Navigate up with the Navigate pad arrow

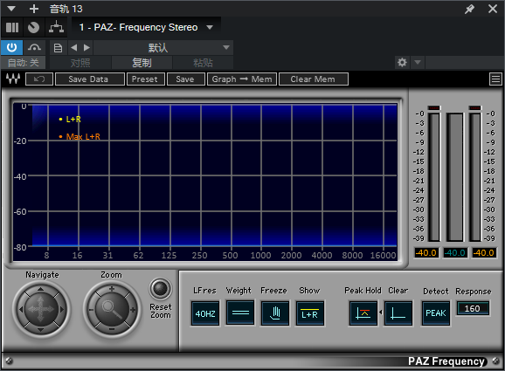(x=40, y=290)
